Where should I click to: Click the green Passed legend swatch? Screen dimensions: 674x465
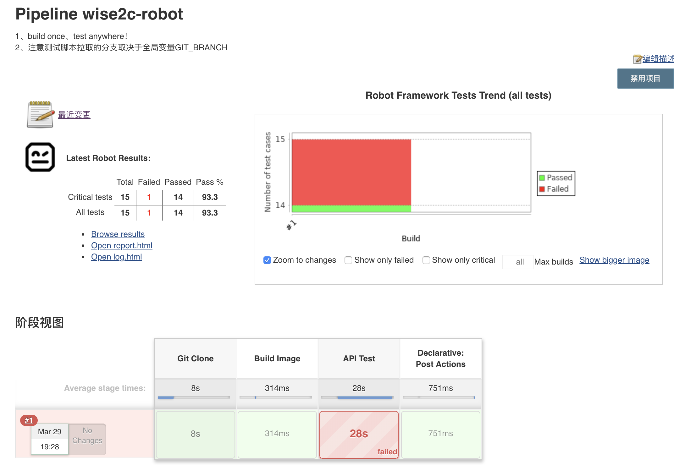(542, 178)
